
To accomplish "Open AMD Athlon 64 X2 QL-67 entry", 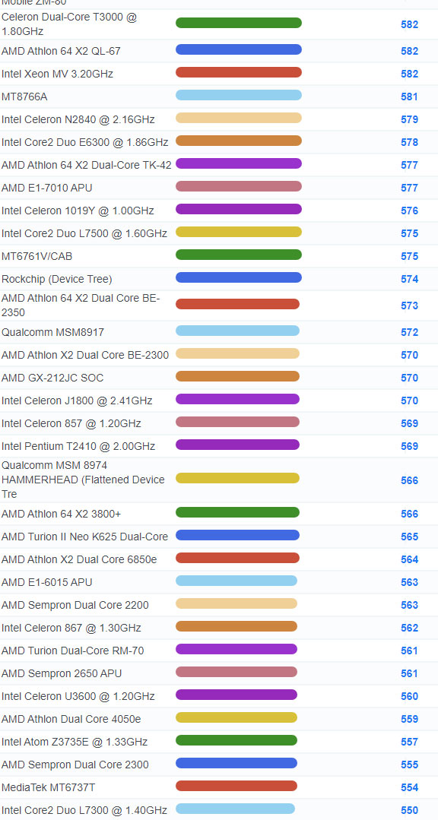I will pos(62,51).
